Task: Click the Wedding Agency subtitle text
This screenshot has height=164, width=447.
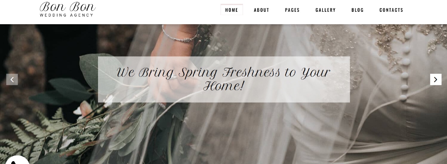Action: tap(66, 15)
